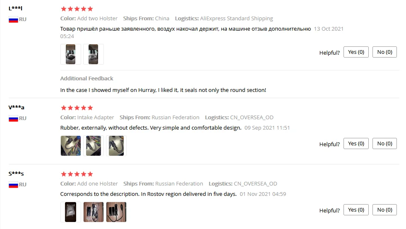Vote Yes on the Rostov region review
Image resolution: width=406 pixels, height=229 pixels.
pos(356,210)
